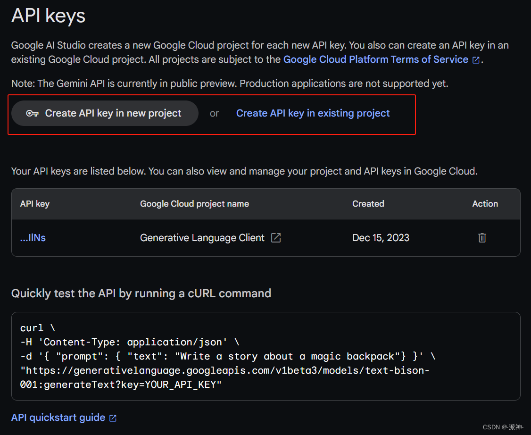Click the API keys page heading
Viewport: 531px width, 435px height.
pos(48,16)
